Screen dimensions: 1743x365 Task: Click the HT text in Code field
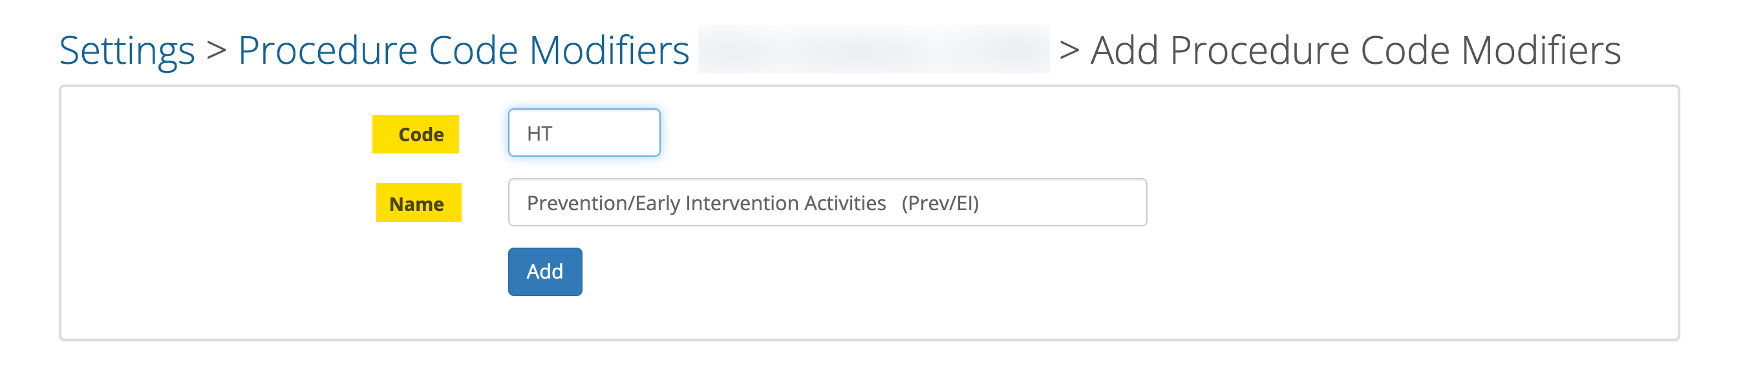(x=539, y=133)
